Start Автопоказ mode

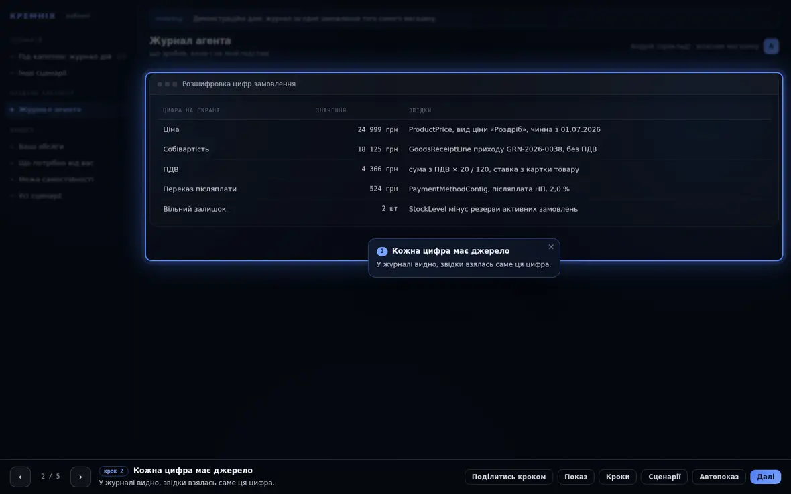tap(719, 477)
